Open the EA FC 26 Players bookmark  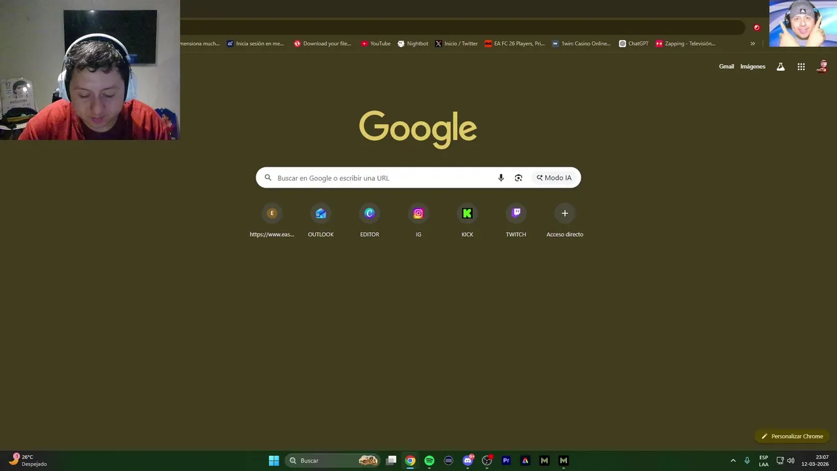click(515, 44)
